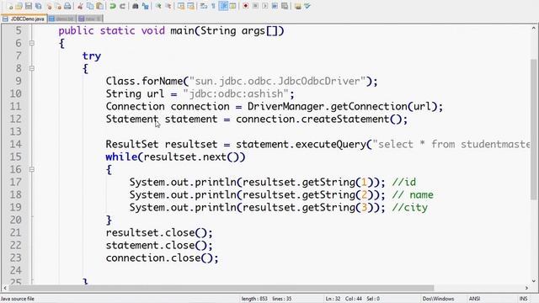
Task: Click the Class.forName line of code
Action: (x=242, y=82)
